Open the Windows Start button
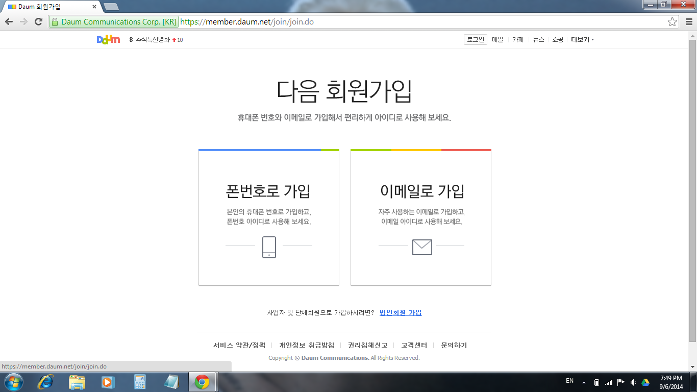The width and height of the screenshot is (697, 392). [13, 382]
